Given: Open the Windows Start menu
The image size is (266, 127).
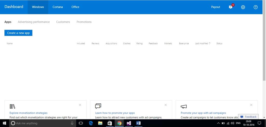Looking at the screenshot, I should (x=4, y=123).
